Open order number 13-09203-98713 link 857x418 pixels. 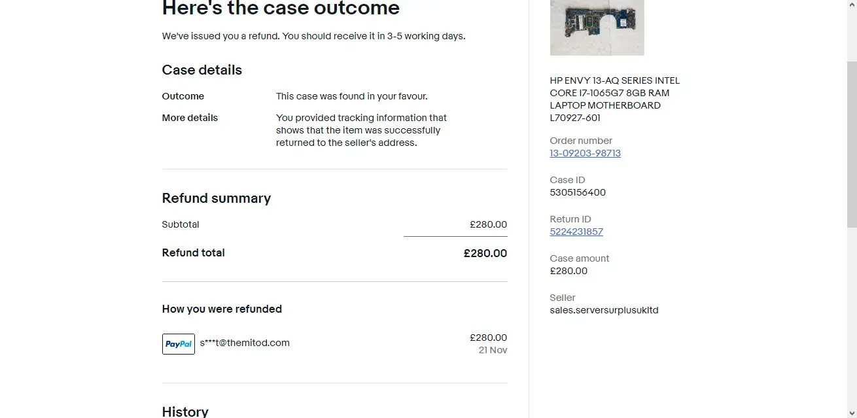click(585, 153)
